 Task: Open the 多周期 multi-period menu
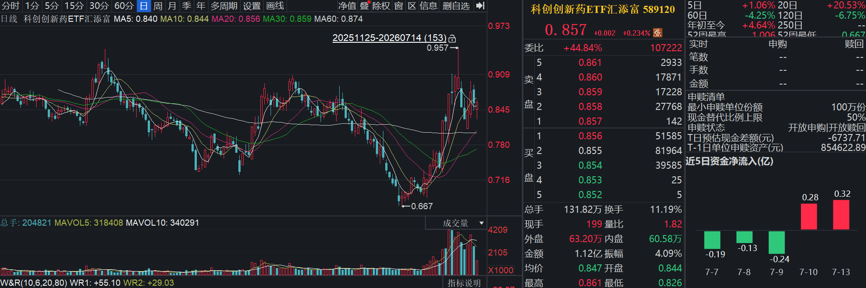click(x=224, y=6)
